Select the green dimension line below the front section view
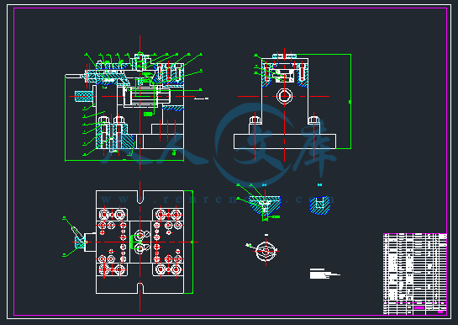The height and width of the screenshot is (325, 458). [x=124, y=160]
